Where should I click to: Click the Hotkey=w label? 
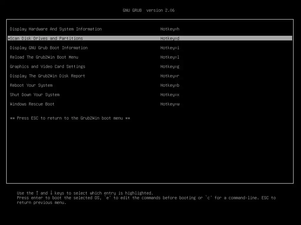[170, 104]
